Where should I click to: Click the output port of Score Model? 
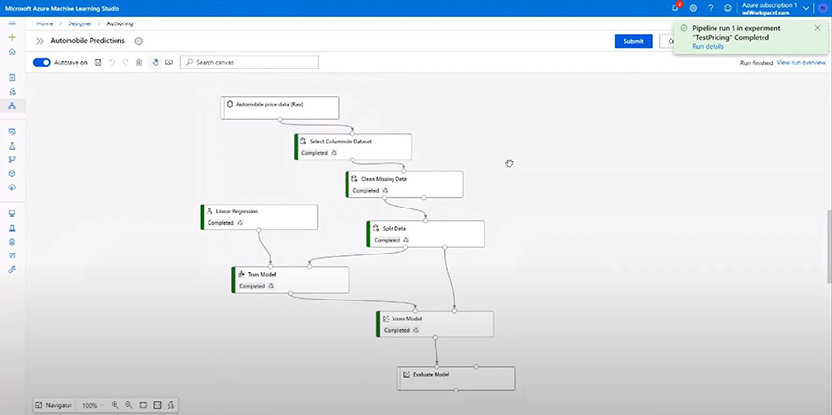click(x=435, y=337)
